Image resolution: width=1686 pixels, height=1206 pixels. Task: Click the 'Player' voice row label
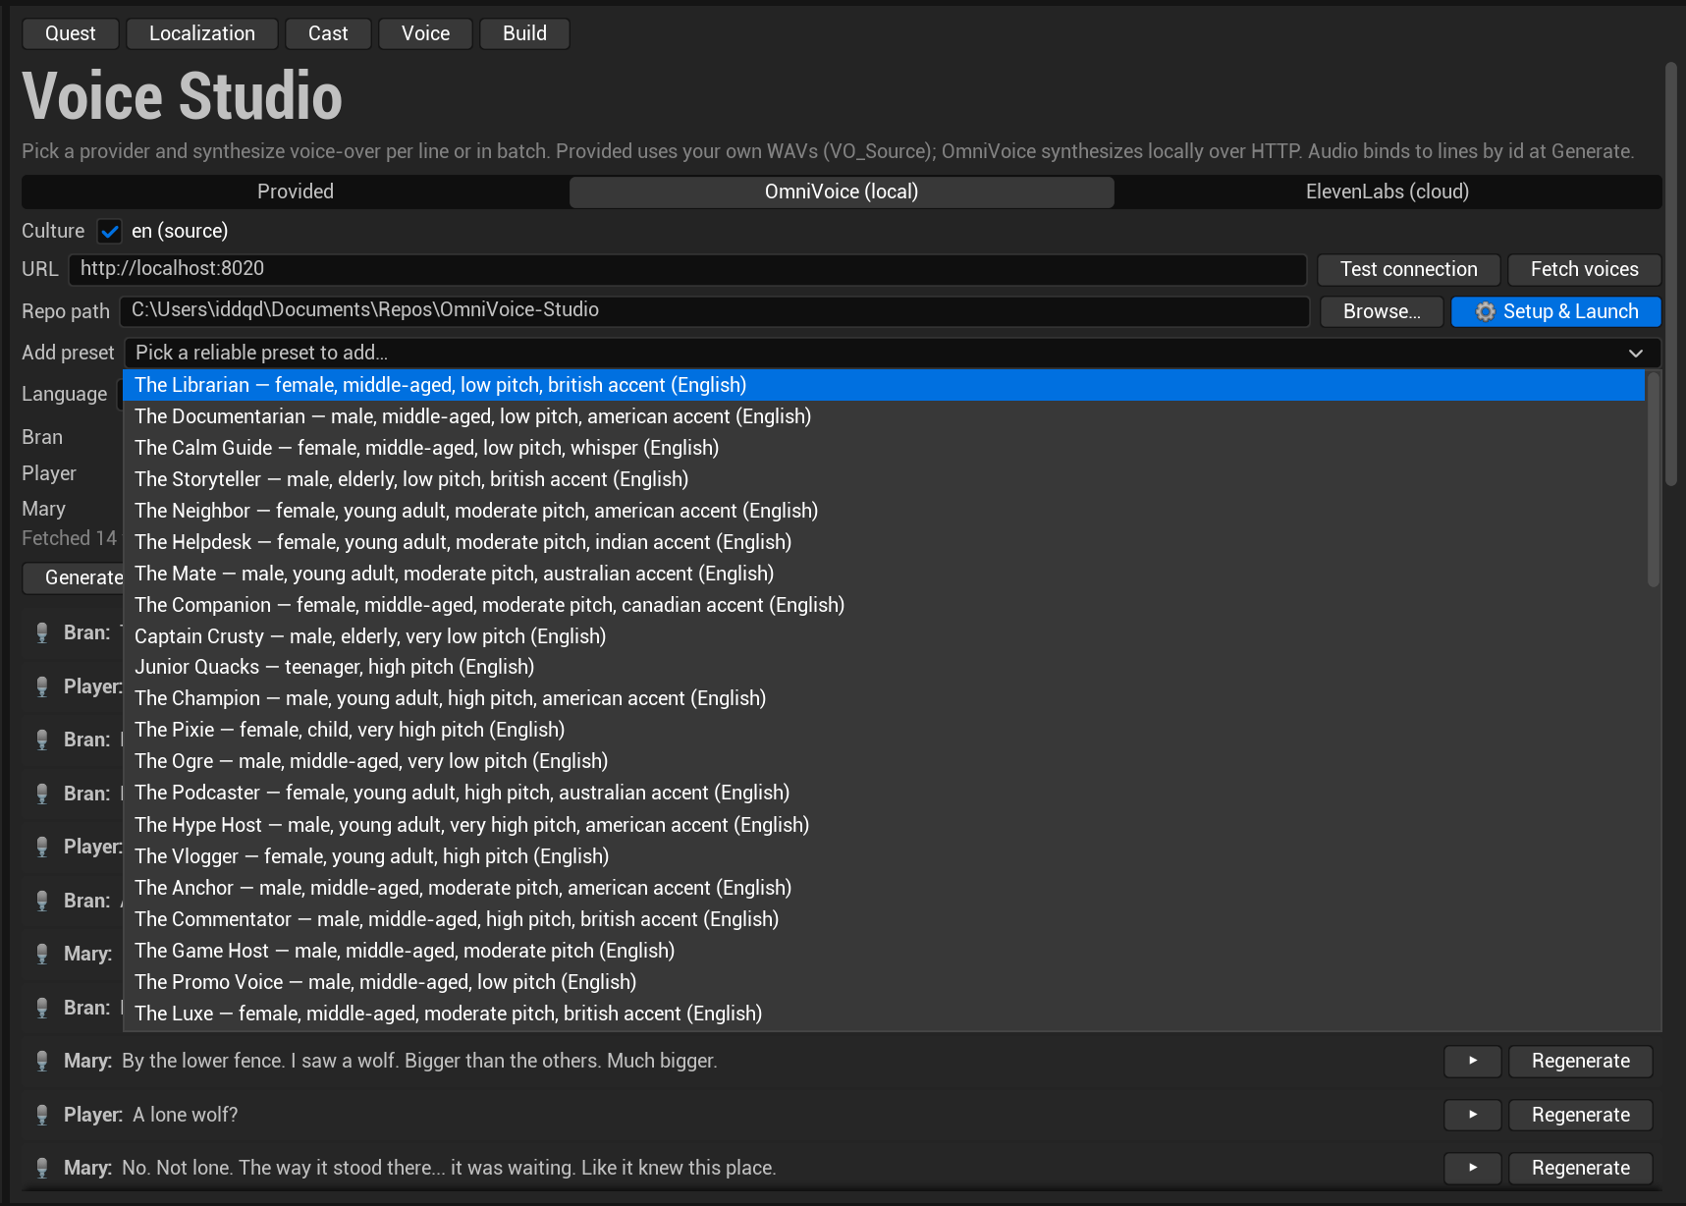(49, 474)
